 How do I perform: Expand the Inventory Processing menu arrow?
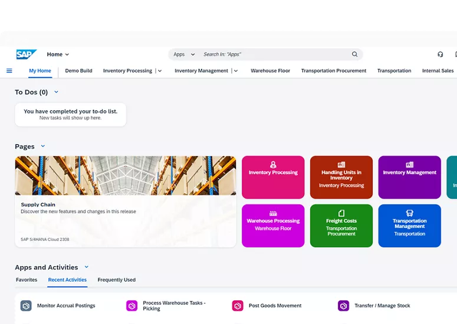pos(160,71)
